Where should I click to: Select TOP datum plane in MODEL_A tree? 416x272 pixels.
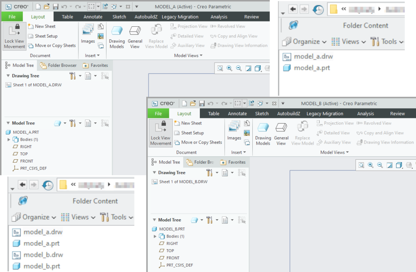tap(20, 154)
